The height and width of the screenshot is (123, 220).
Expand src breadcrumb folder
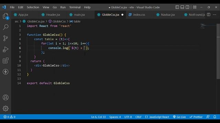(17, 21)
